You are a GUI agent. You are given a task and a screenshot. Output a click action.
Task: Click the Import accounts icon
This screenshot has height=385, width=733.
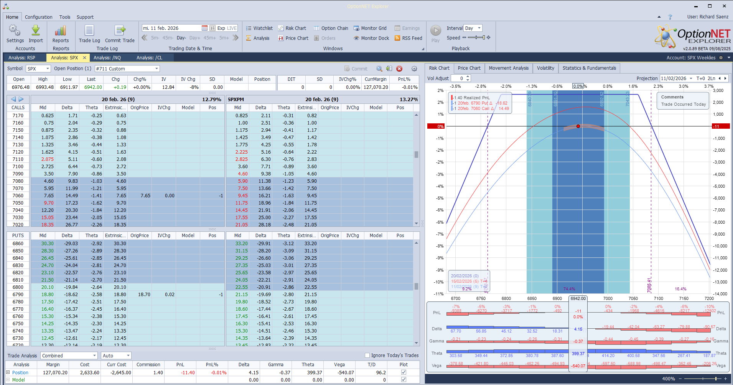(x=36, y=31)
